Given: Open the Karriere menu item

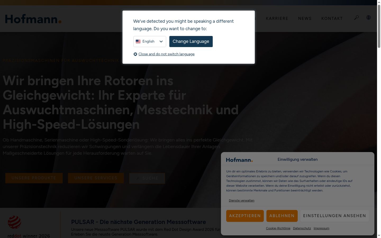Looking at the screenshot, I should tap(277, 19).
